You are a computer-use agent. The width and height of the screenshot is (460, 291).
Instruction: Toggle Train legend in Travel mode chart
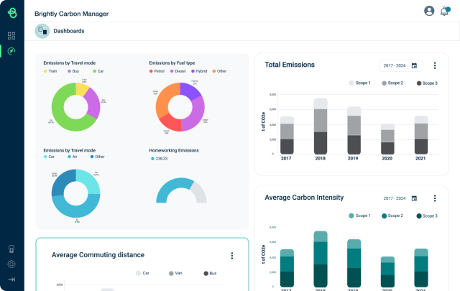point(50,71)
